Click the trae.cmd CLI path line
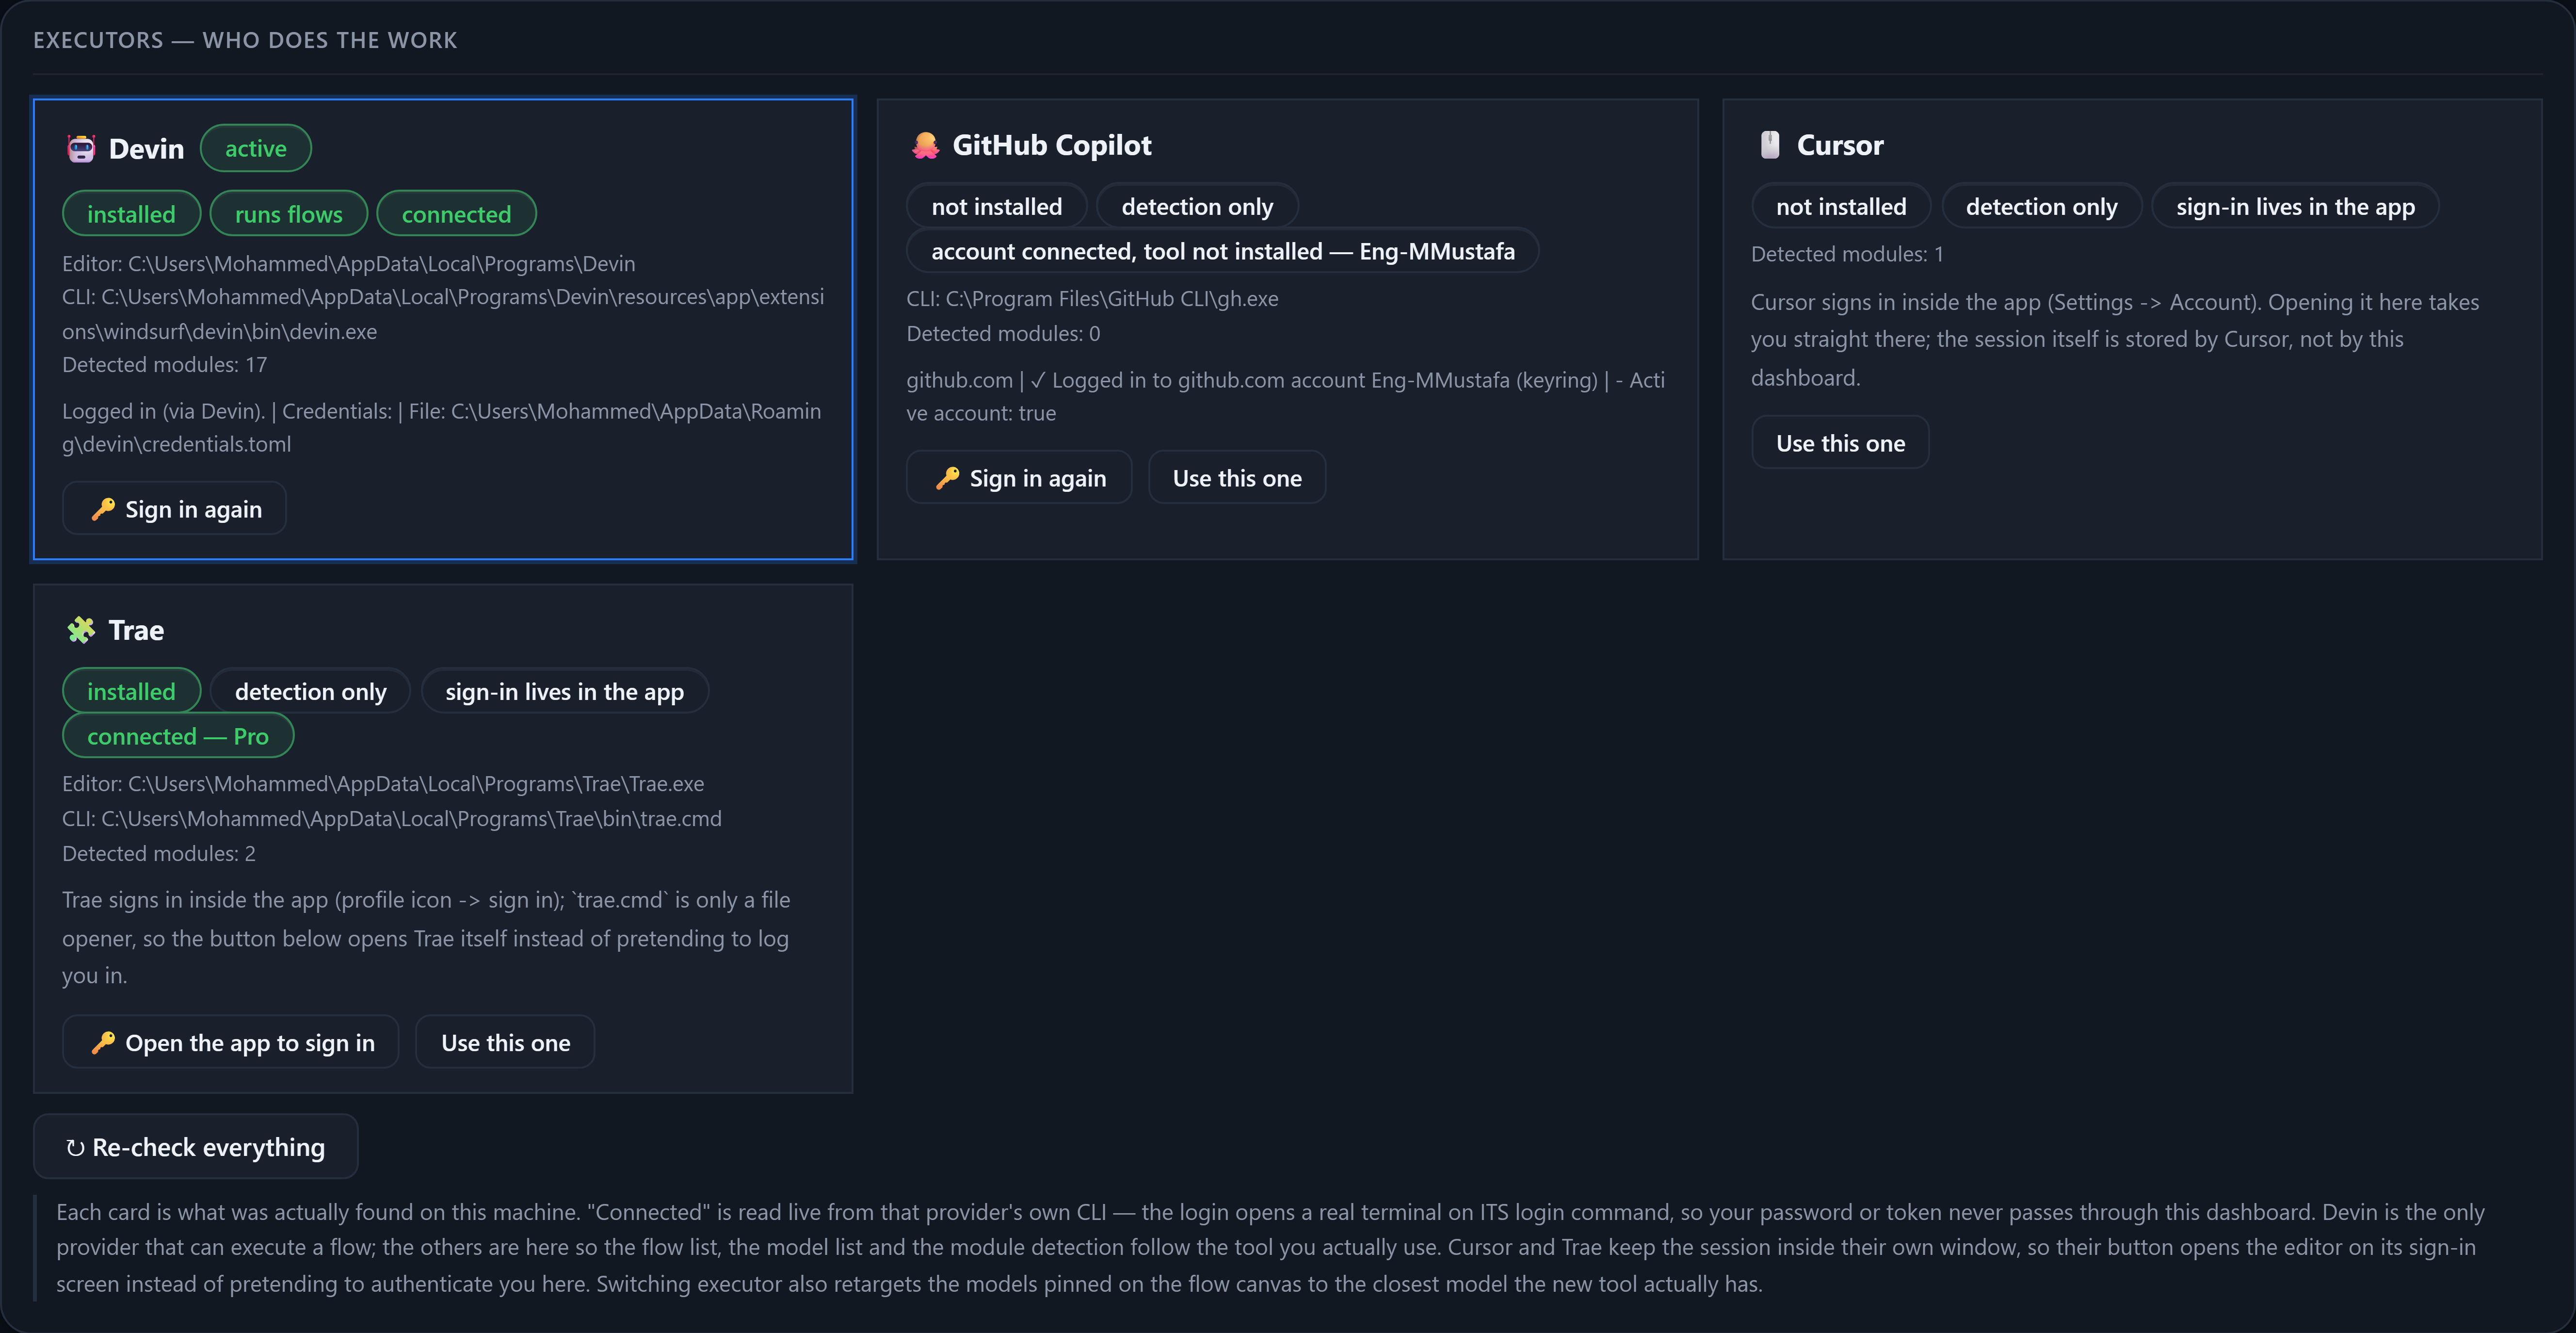 [392, 818]
